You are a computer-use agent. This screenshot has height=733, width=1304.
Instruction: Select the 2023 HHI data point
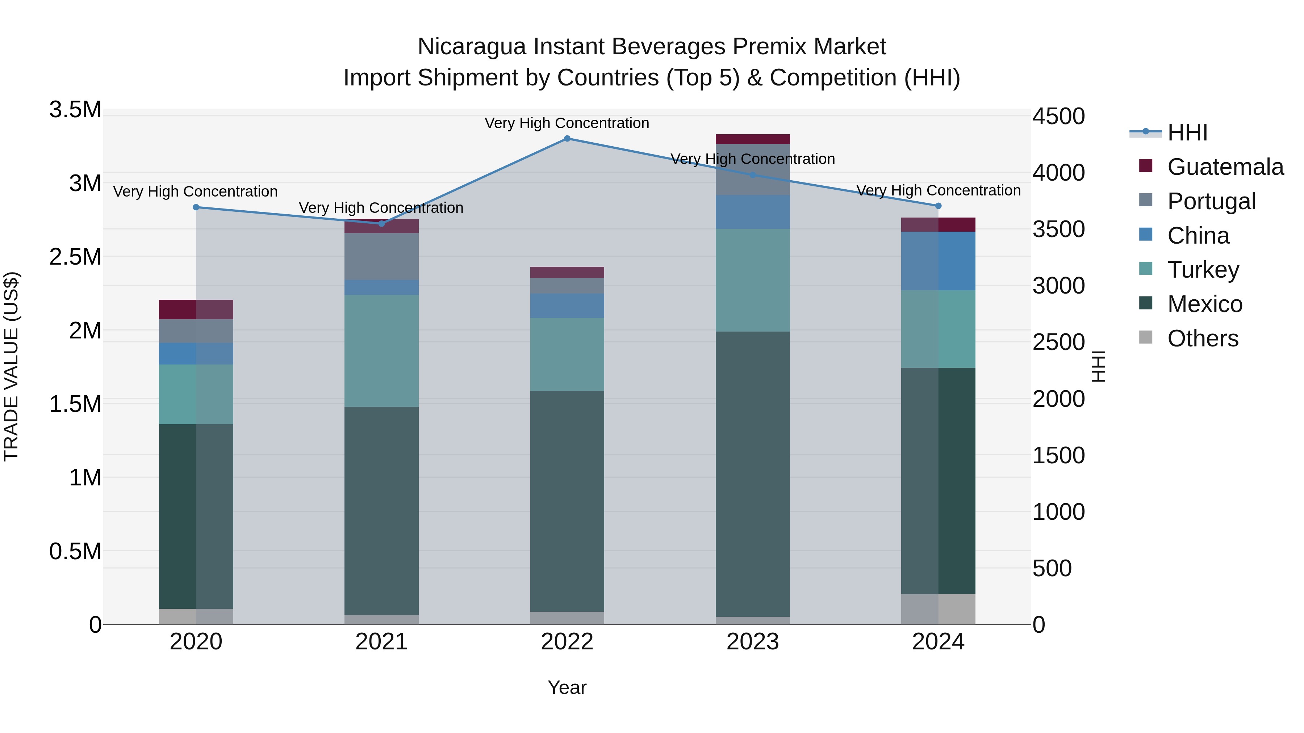tap(753, 175)
